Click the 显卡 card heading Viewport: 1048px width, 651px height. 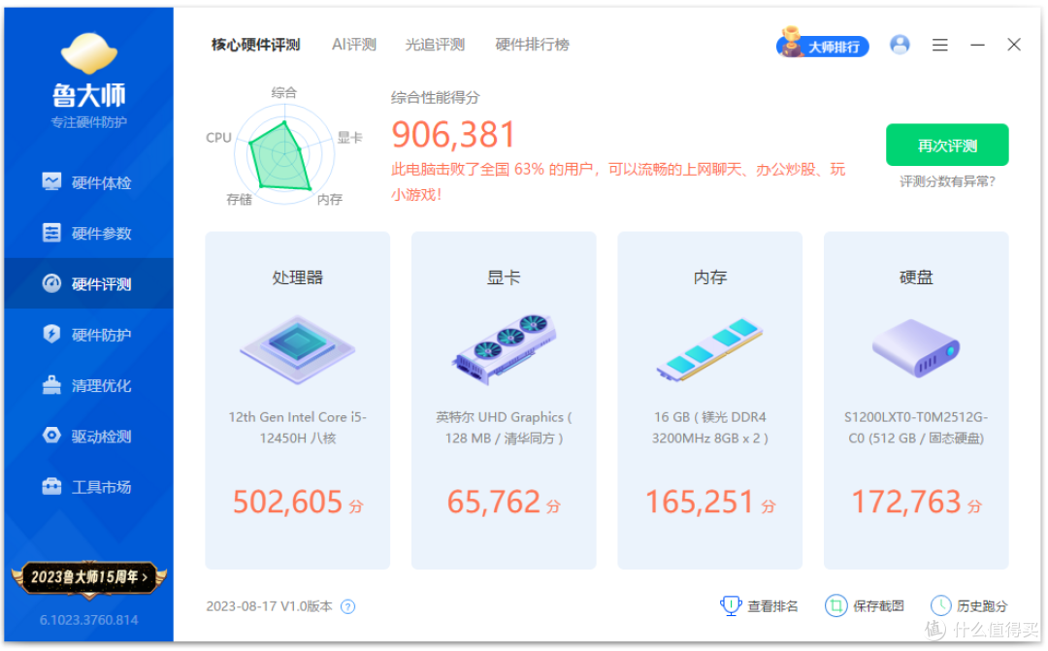[x=504, y=277]
